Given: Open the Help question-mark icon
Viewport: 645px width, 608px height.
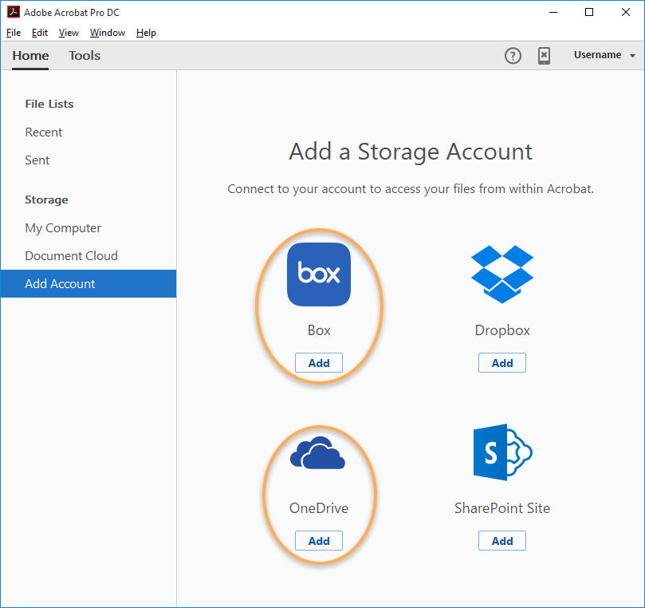Looking at the screenshot, I should point(513,56).
